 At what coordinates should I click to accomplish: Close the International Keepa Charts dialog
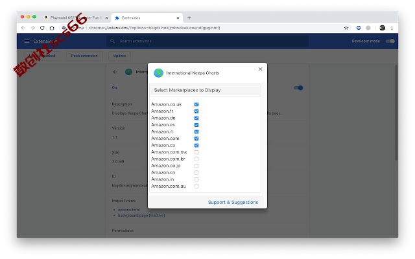pos(261,69)
